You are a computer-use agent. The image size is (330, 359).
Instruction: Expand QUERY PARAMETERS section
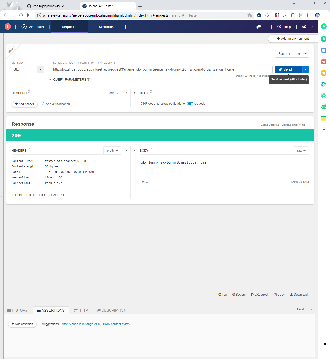(70, 80)
